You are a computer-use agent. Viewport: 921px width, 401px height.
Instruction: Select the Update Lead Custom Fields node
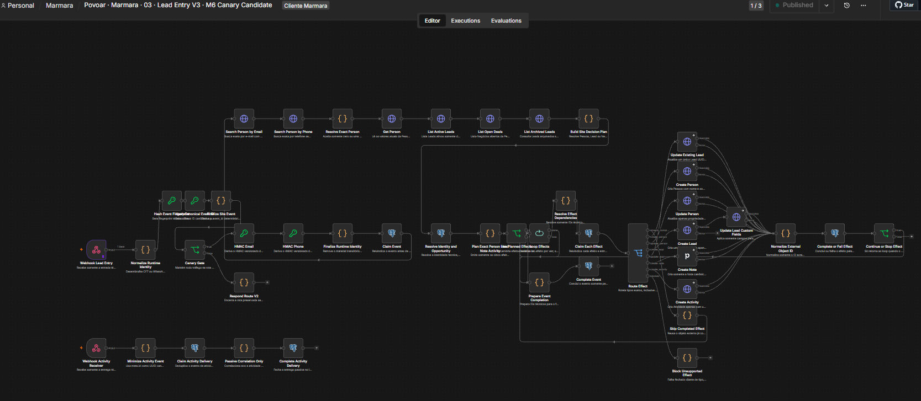pos(736,217)
